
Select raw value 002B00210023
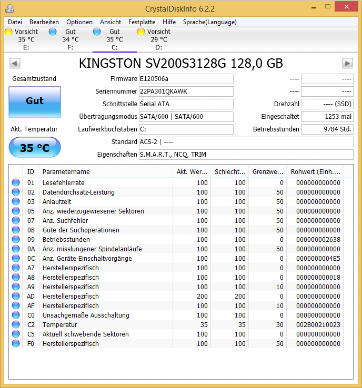tap(318, 325)
